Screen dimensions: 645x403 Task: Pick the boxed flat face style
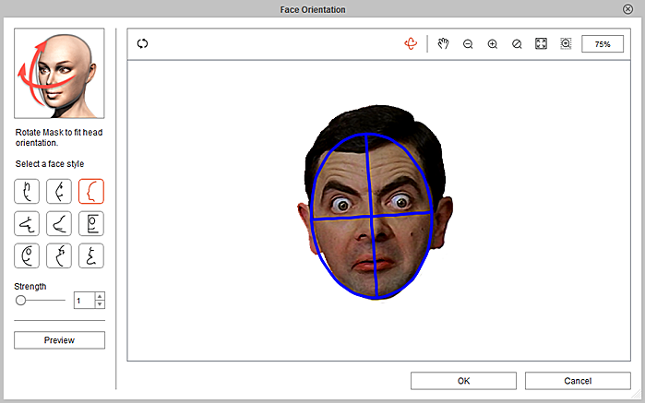[x=91, y=224]
